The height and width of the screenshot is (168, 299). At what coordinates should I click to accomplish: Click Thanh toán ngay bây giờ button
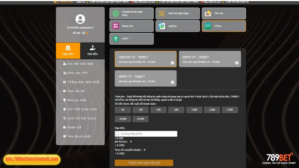tap(144, 163)
